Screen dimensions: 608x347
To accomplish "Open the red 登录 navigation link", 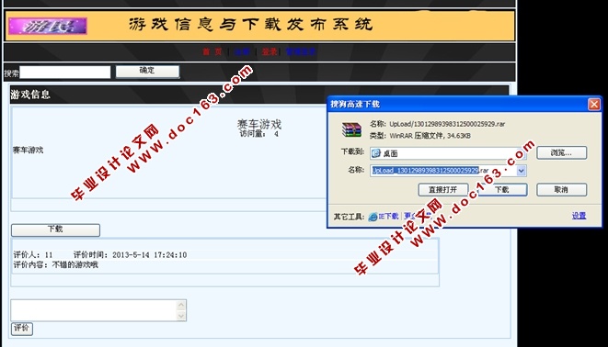I will pos(270,51).
